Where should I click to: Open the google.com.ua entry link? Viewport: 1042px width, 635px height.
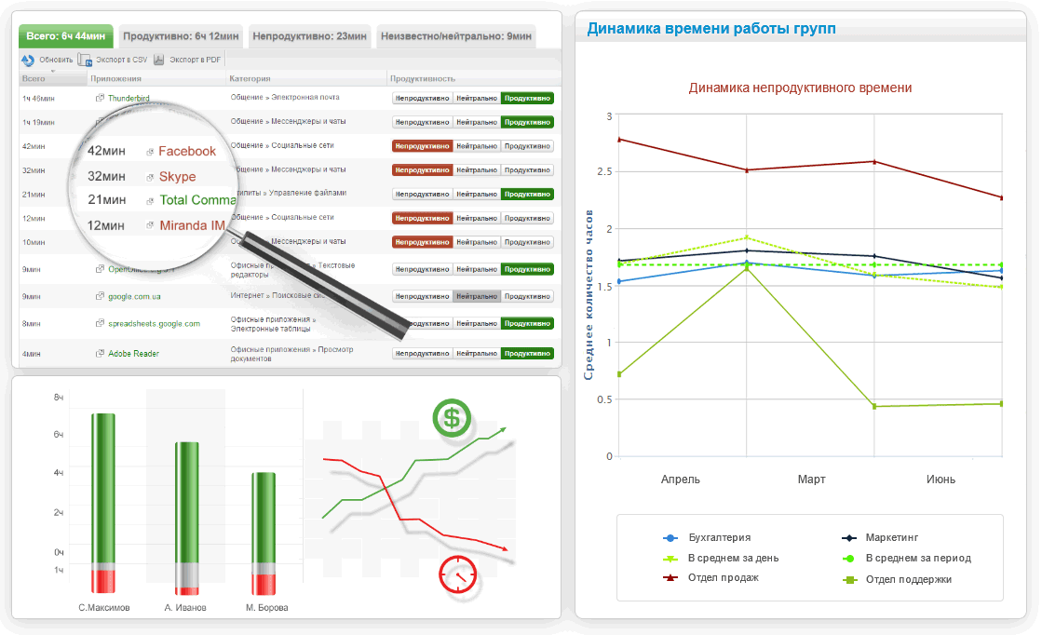(134, 296)
